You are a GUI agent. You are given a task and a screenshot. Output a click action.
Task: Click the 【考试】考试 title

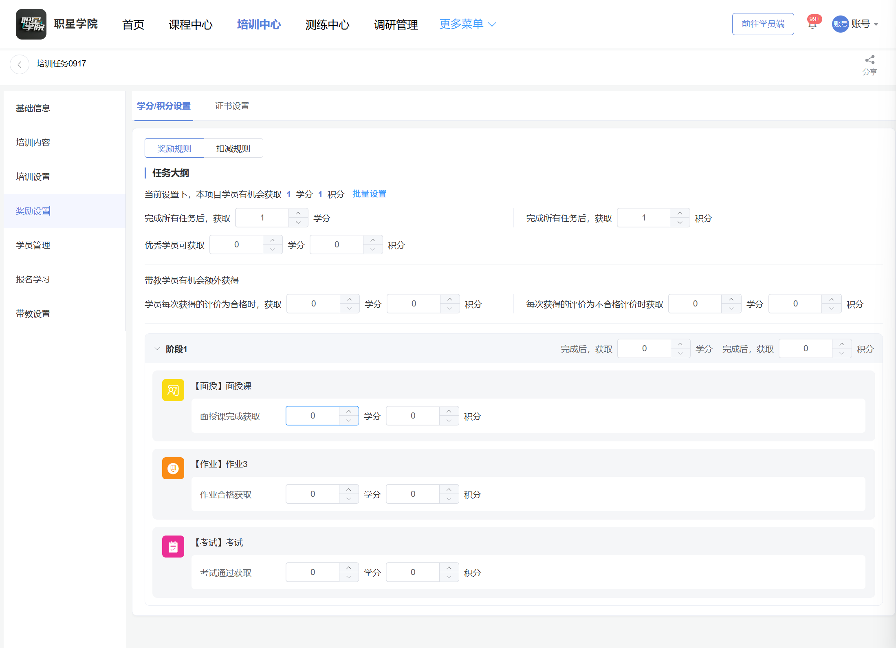click(x=218, y=542)
